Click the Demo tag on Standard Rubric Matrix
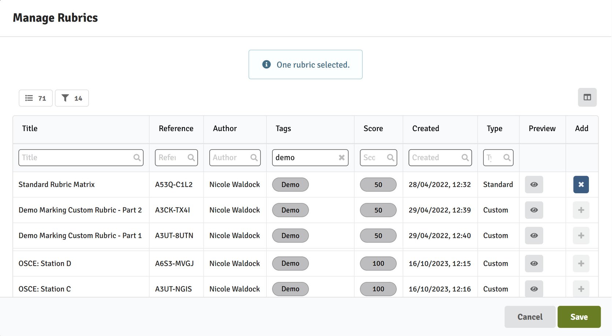 [290, 184]
